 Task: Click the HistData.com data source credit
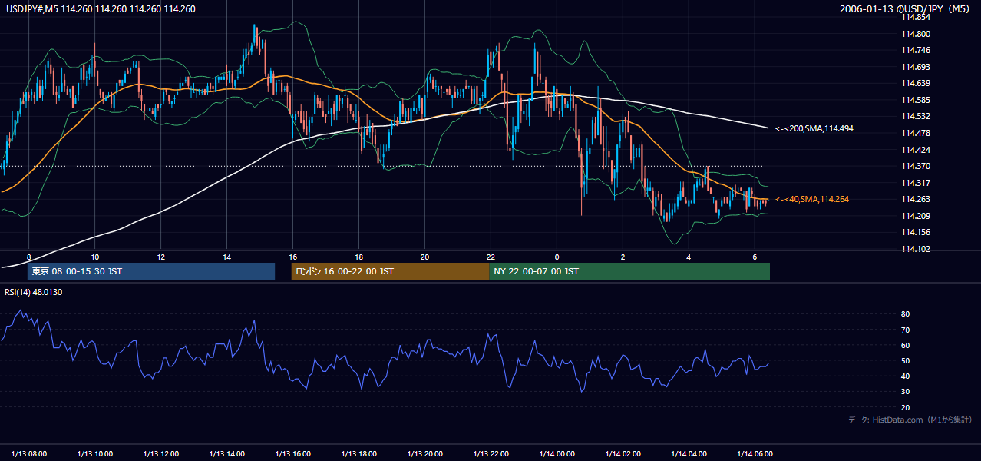pos(910,420)
